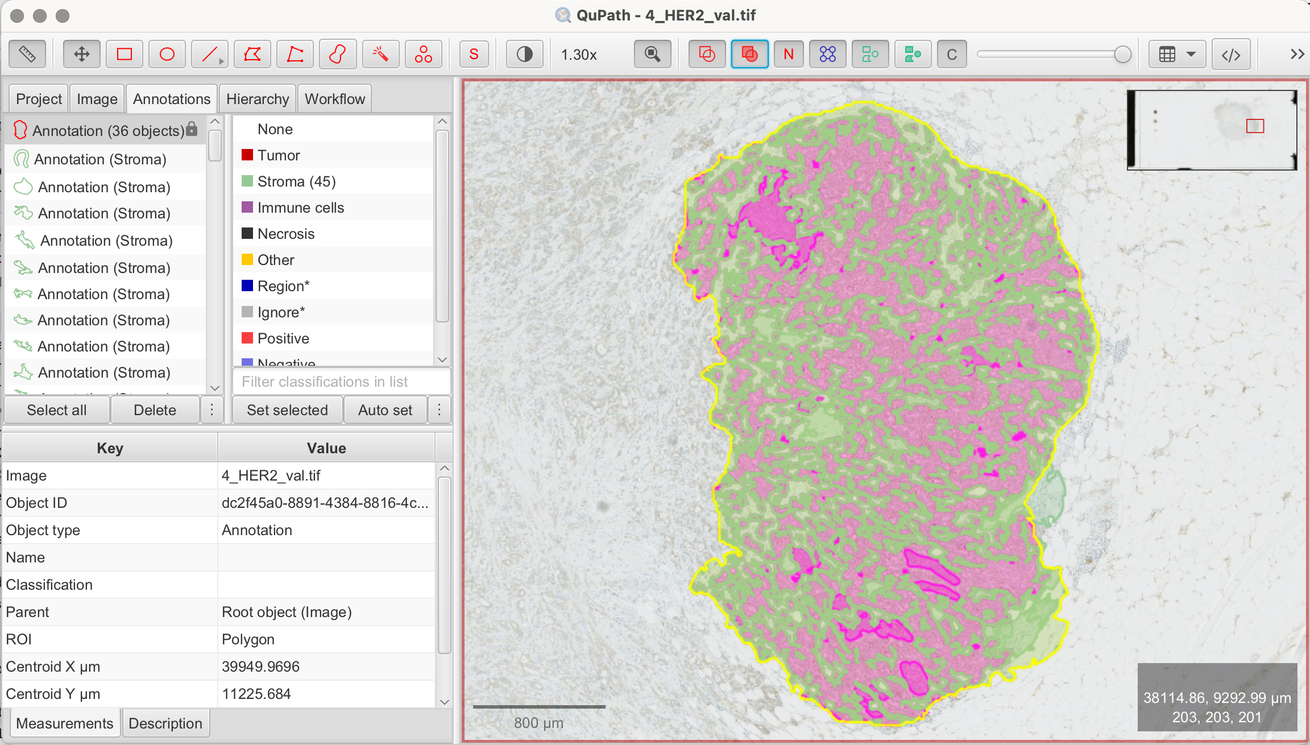Click the Select all button

(56, 410)
